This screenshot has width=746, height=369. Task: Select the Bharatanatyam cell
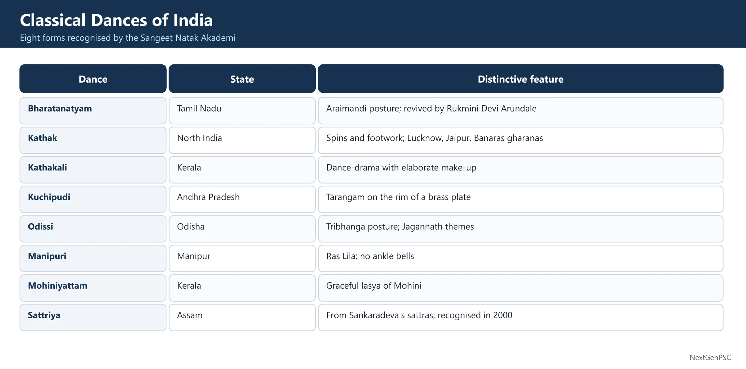tap(93, 111)
